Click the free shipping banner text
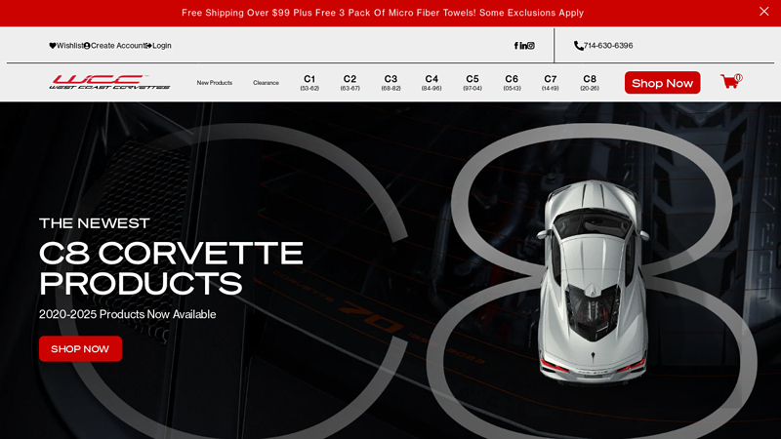 pyautogui.click(x=383, y=13)
